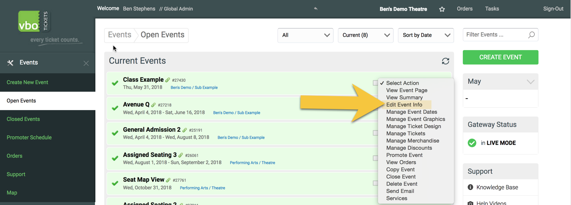Screen dimensions: 571x205
Task: Click the Events breadcrumb
Action: click(x=119, y=35)
